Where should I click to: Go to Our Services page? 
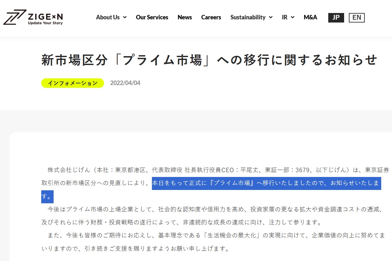pos(152,17)
